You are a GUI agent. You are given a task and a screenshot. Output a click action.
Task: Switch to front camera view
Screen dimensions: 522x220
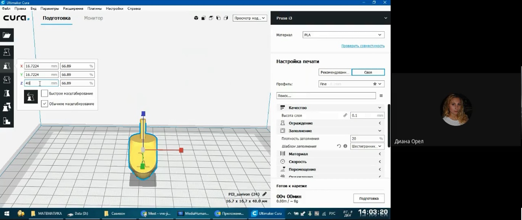coord(204,18)
